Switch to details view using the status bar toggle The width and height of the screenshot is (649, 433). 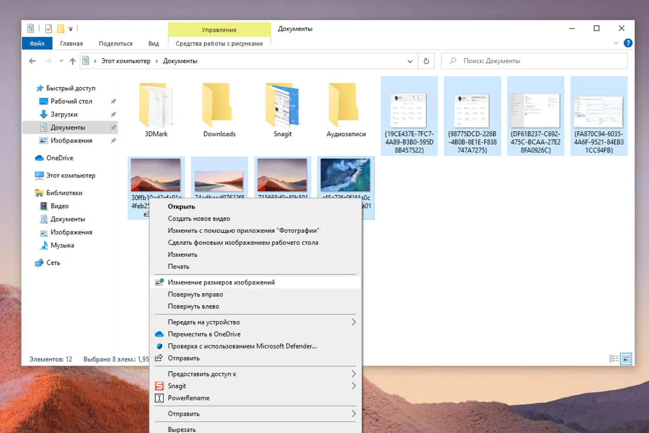click(614, 359)
